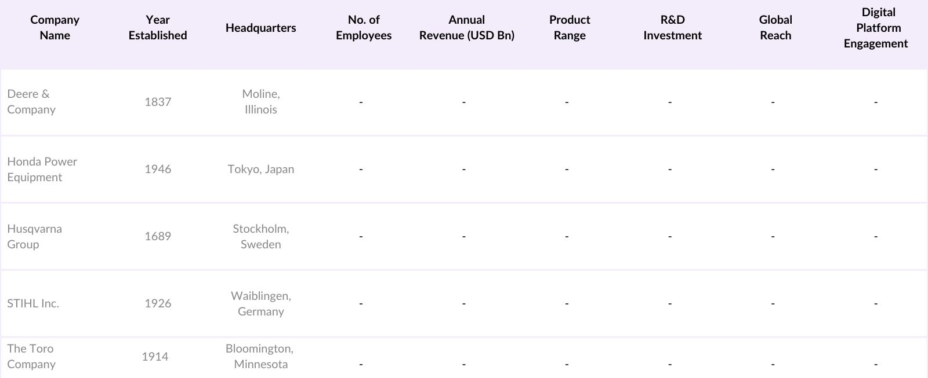The height and width of the screenshot is (378, 928).
Task: Select the Moline, Illinois headquarters cell
Action: click(260, 102)
